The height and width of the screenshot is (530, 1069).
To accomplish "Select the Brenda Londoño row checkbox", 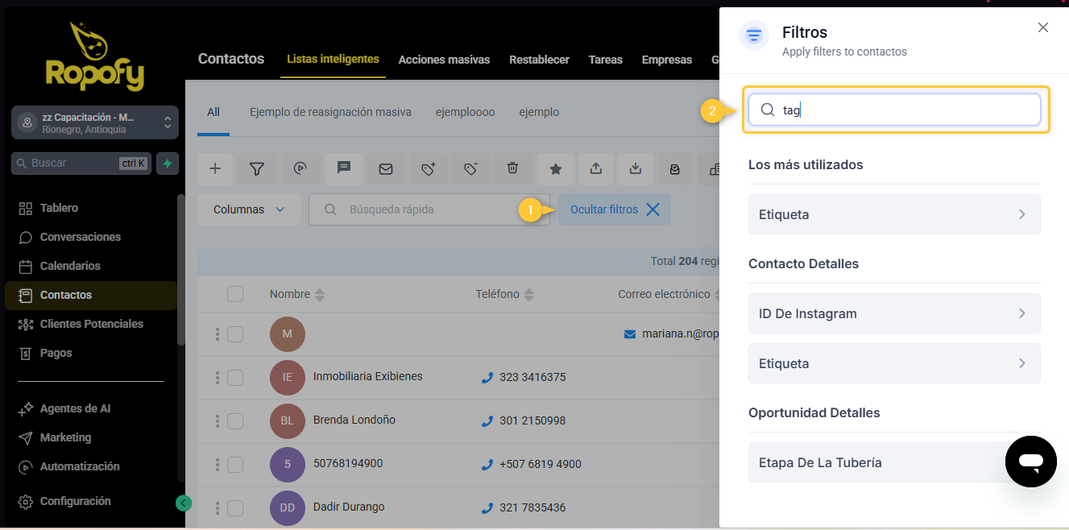I will click(x=235, y=420).
